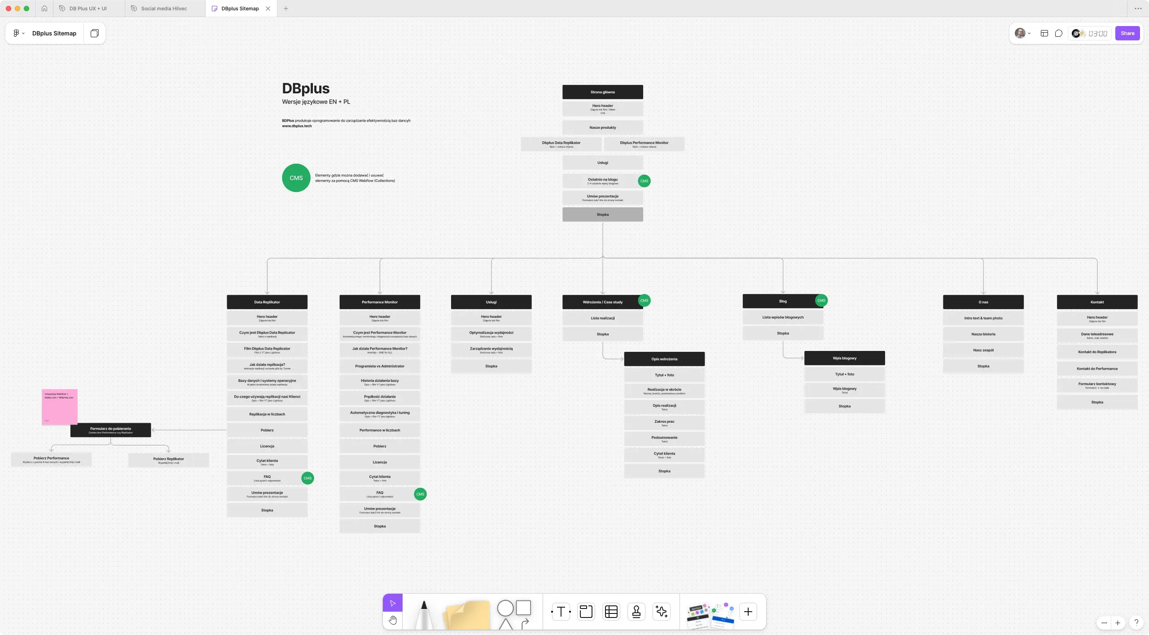Select the Wdrożenia / Case study box
Viewport: 1149px width, 635px height.
tap(603, 302)
